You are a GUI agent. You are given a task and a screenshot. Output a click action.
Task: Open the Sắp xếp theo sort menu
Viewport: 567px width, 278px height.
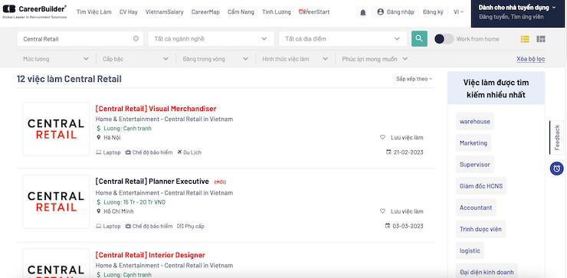tap(414, 79)
